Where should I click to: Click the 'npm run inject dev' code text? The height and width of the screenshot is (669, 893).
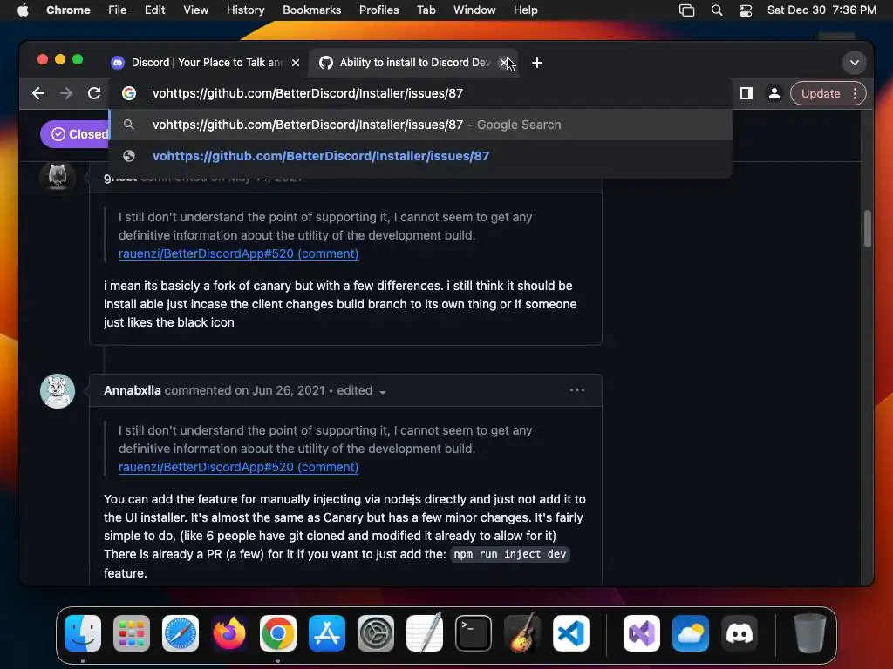tap(509, 554)
